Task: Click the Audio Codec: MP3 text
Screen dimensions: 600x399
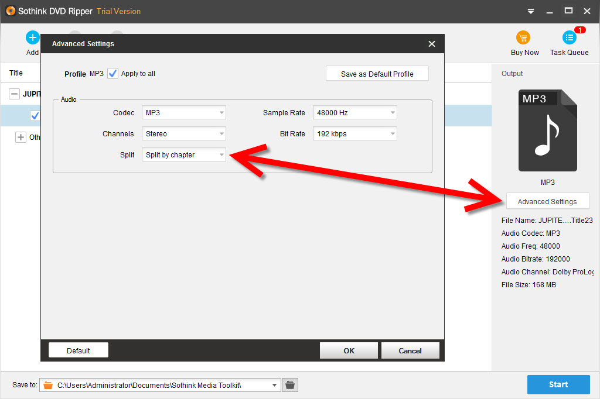Action: point(530,233)
